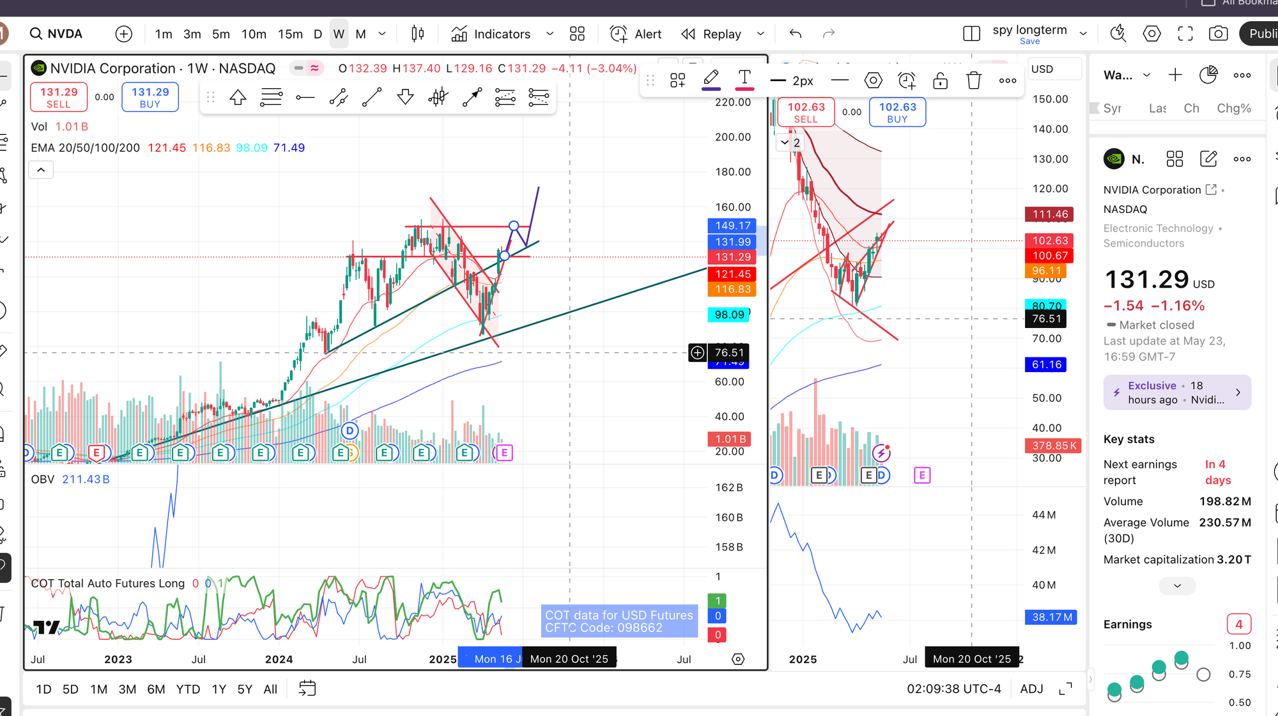Add a symbol to the watchlist
The width and height of the screenshot is (1278, 716).
tap(1175, 75)
